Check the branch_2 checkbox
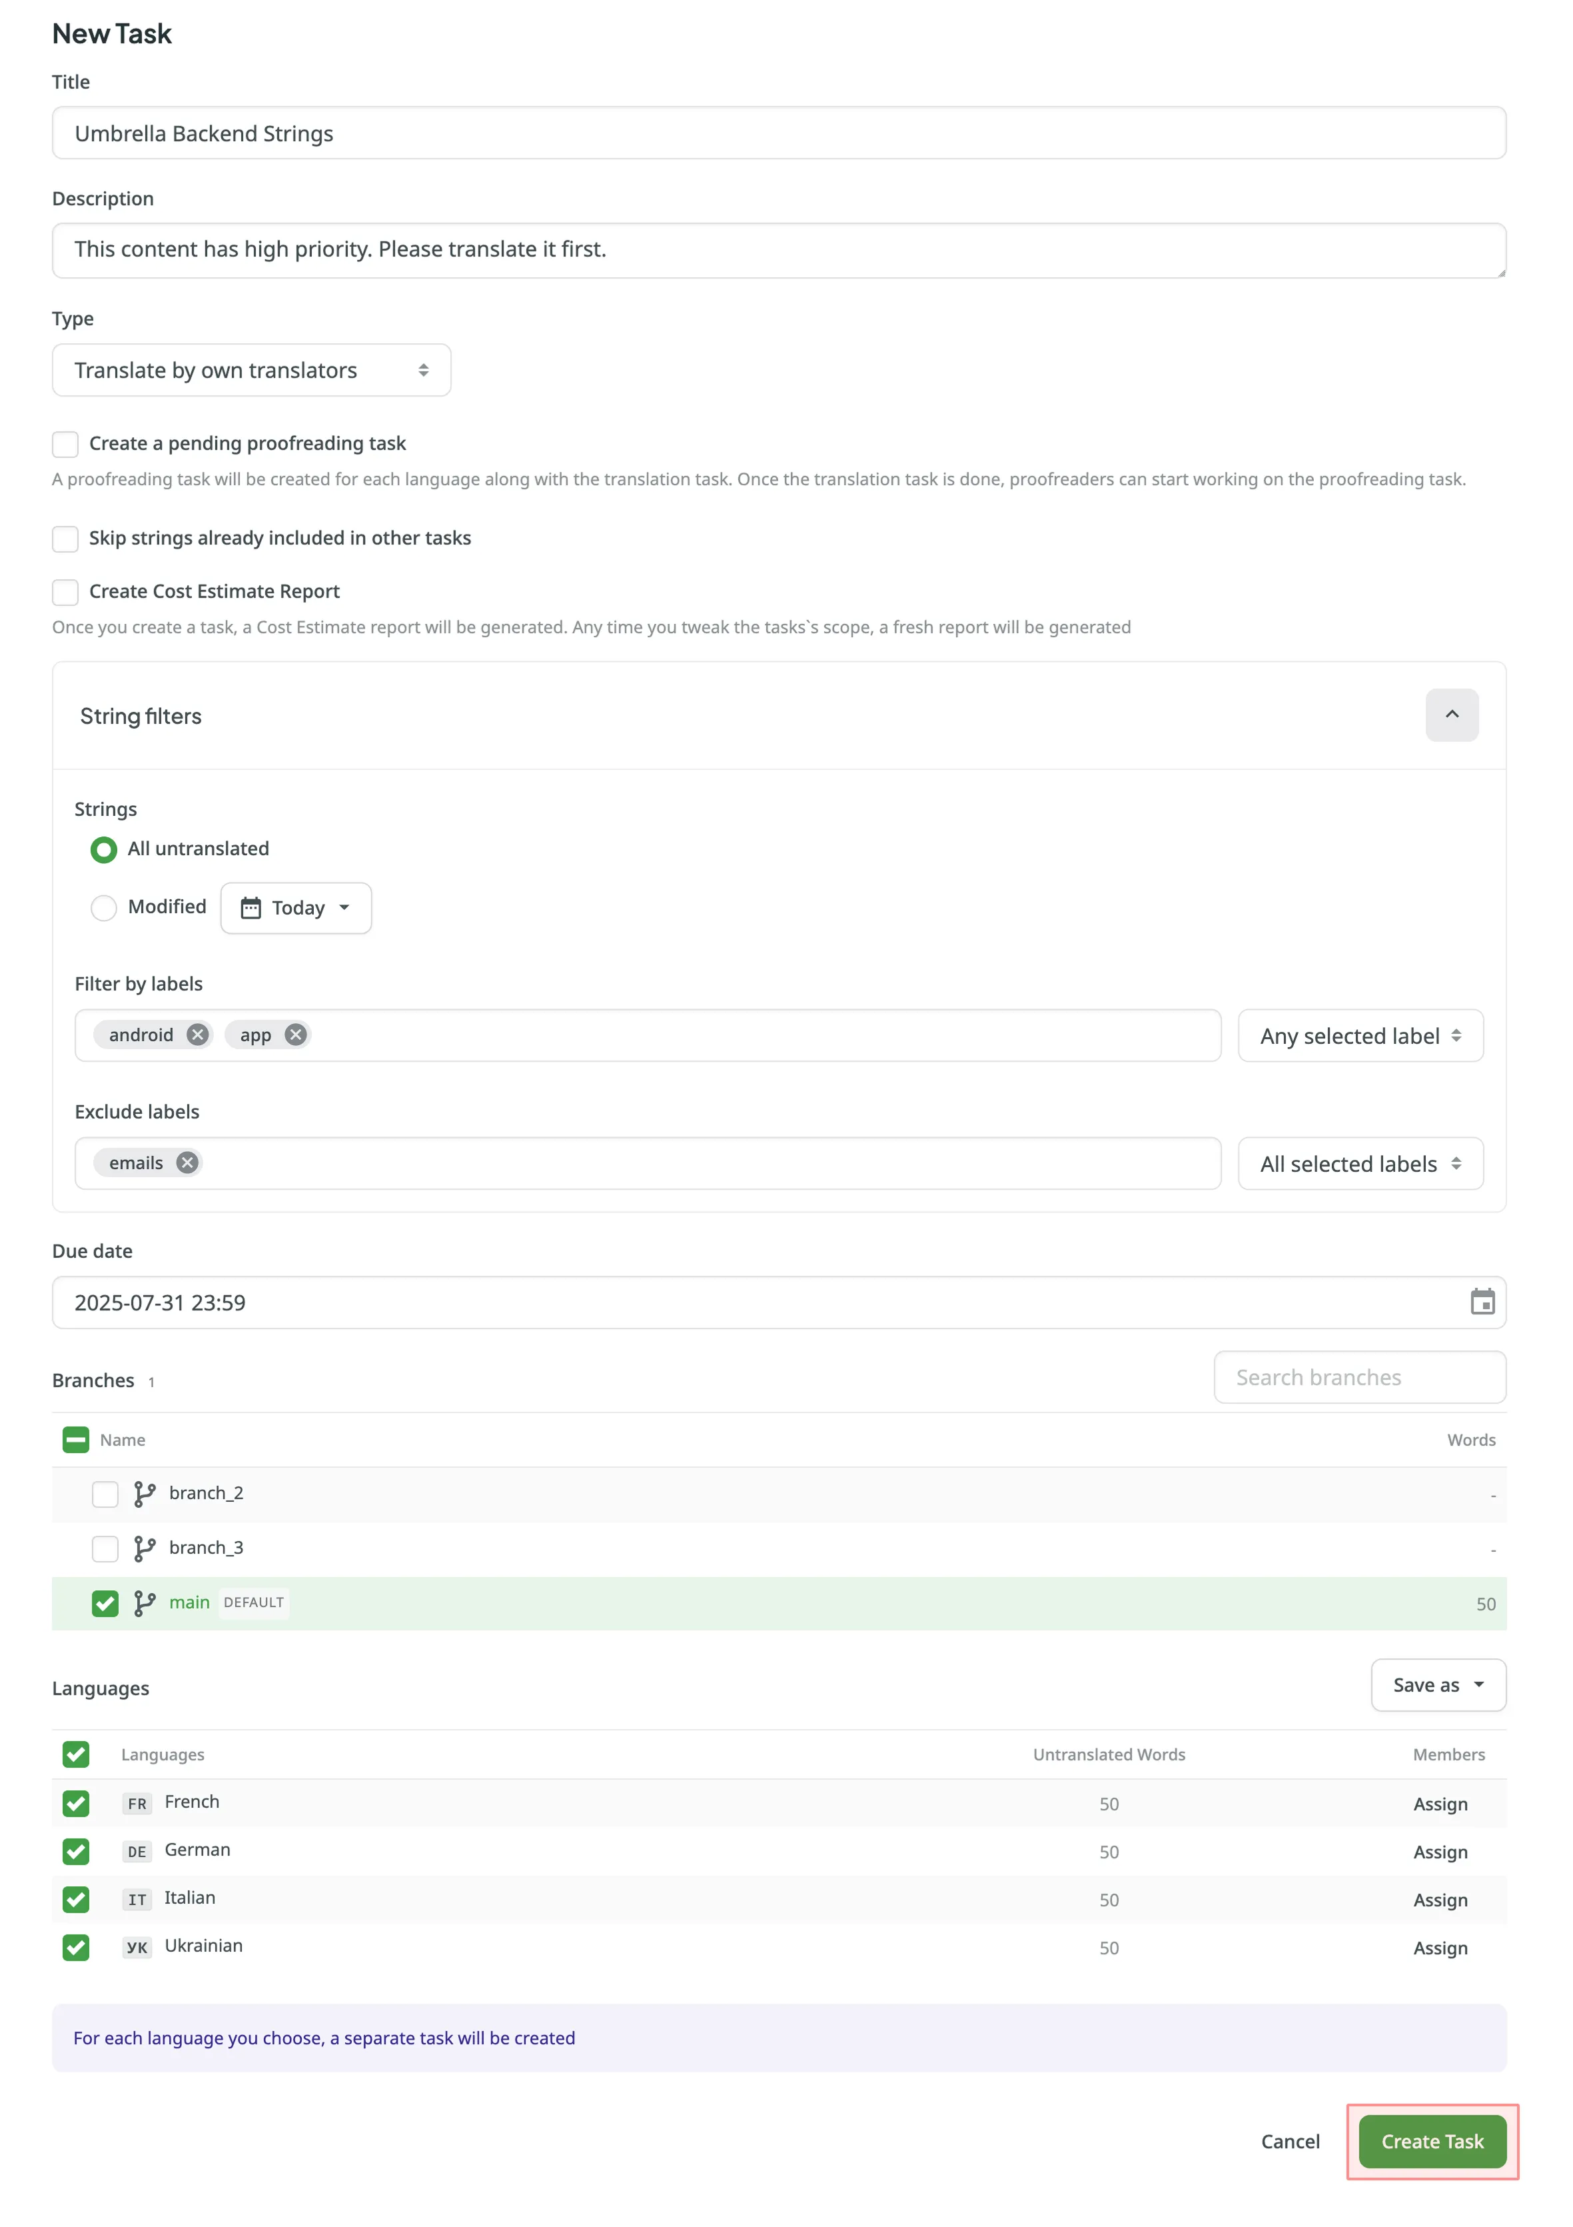1573x2227 pixels. pos(105,1494)
